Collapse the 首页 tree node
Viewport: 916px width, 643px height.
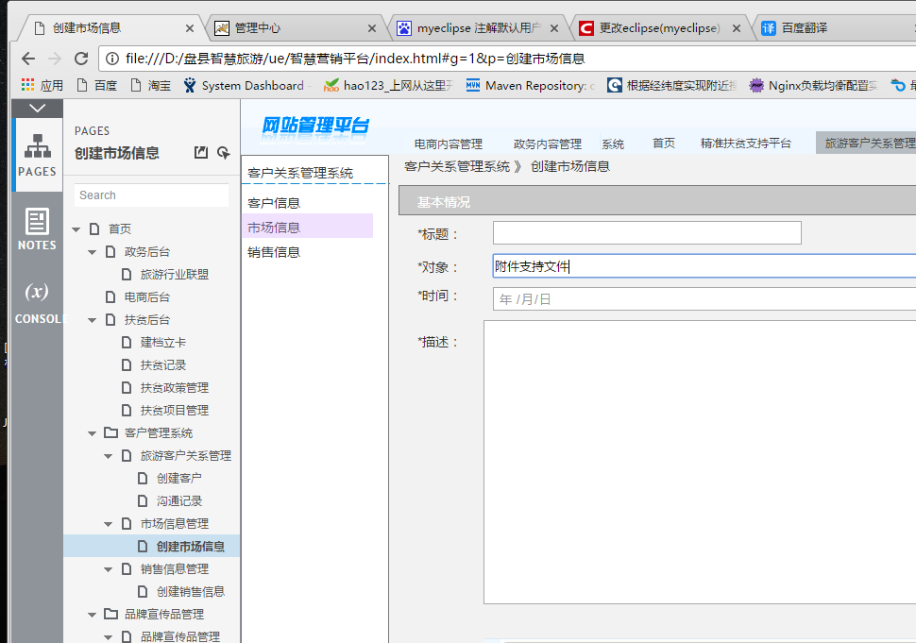76,229
